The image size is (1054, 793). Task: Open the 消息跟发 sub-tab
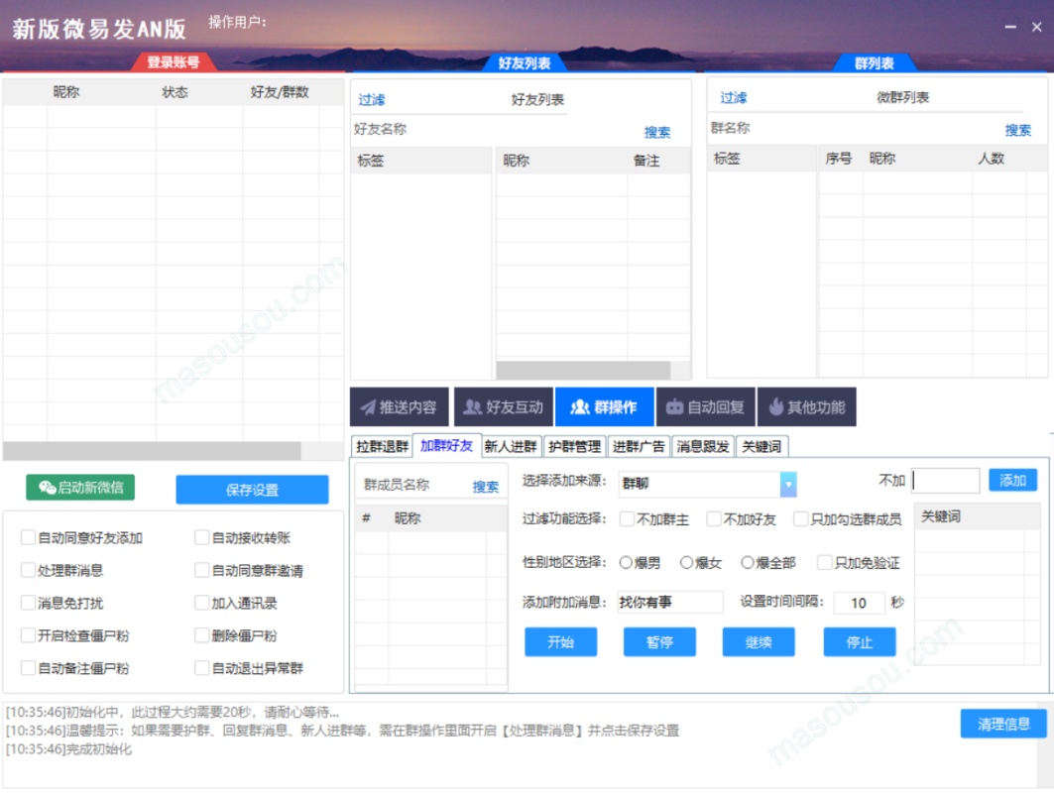pos(702,446)
